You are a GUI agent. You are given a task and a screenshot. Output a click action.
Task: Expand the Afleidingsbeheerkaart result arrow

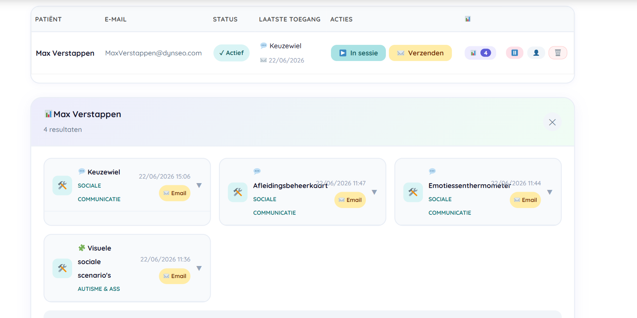tap(374, 192)
